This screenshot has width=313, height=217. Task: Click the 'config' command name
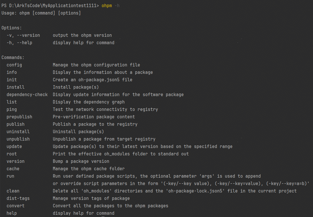[14, 65]
